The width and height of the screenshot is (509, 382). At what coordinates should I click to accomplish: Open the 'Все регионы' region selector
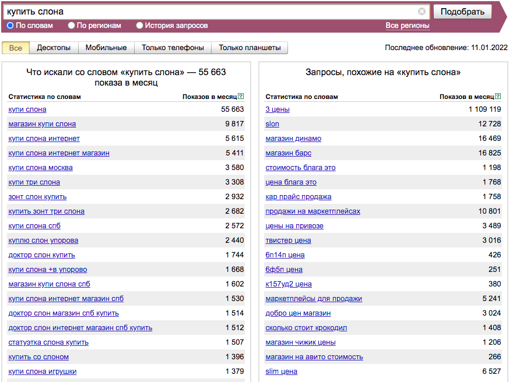tap(408, 26)
